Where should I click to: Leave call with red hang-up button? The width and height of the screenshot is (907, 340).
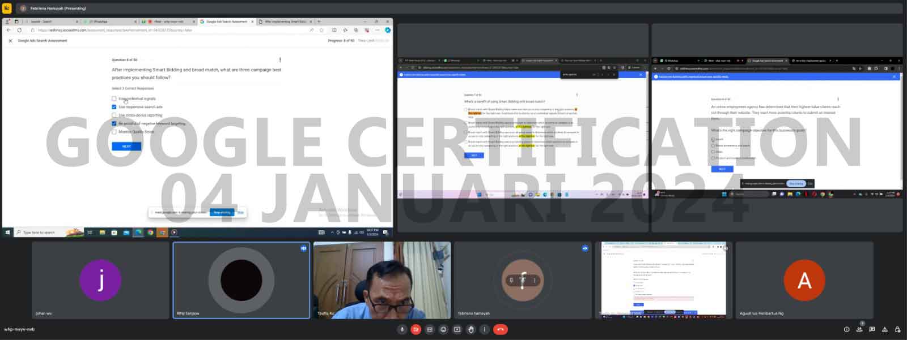[x=500, y=329]
